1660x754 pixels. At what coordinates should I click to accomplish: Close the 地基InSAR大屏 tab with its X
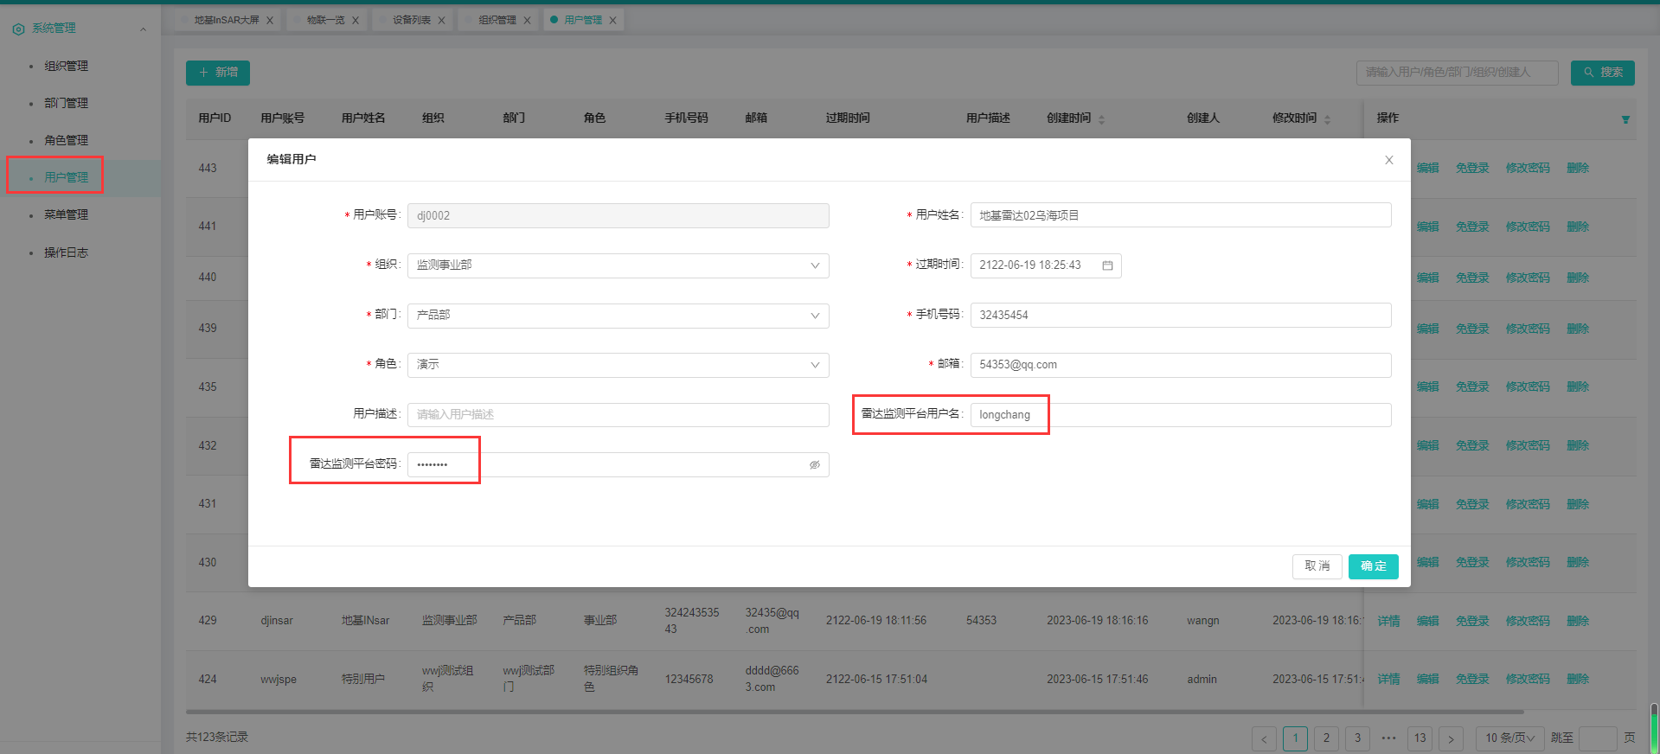click(x=270, y=21)
